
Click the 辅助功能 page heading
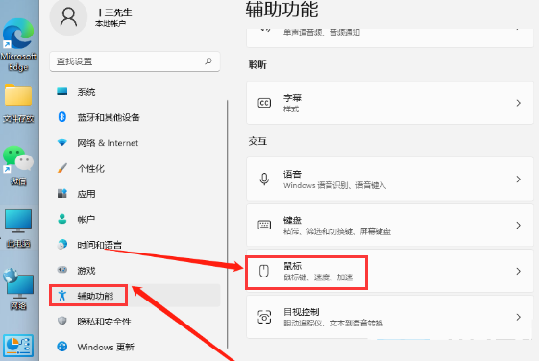point(282,10)
